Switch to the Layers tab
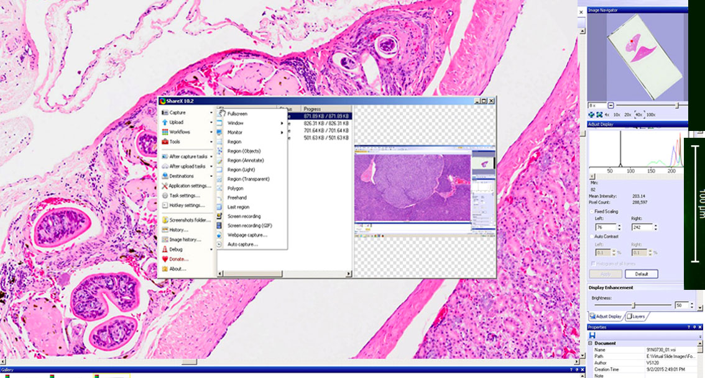The image size is (705, 378). click(x=637, y=317)
